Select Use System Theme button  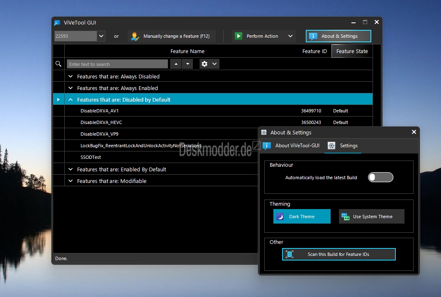(372, 216)
